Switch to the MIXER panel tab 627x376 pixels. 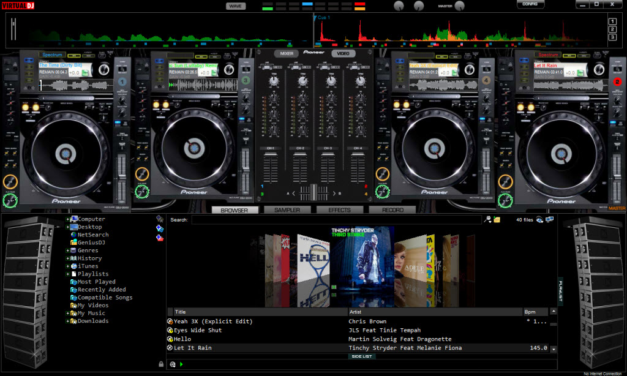tap(287, 54)
